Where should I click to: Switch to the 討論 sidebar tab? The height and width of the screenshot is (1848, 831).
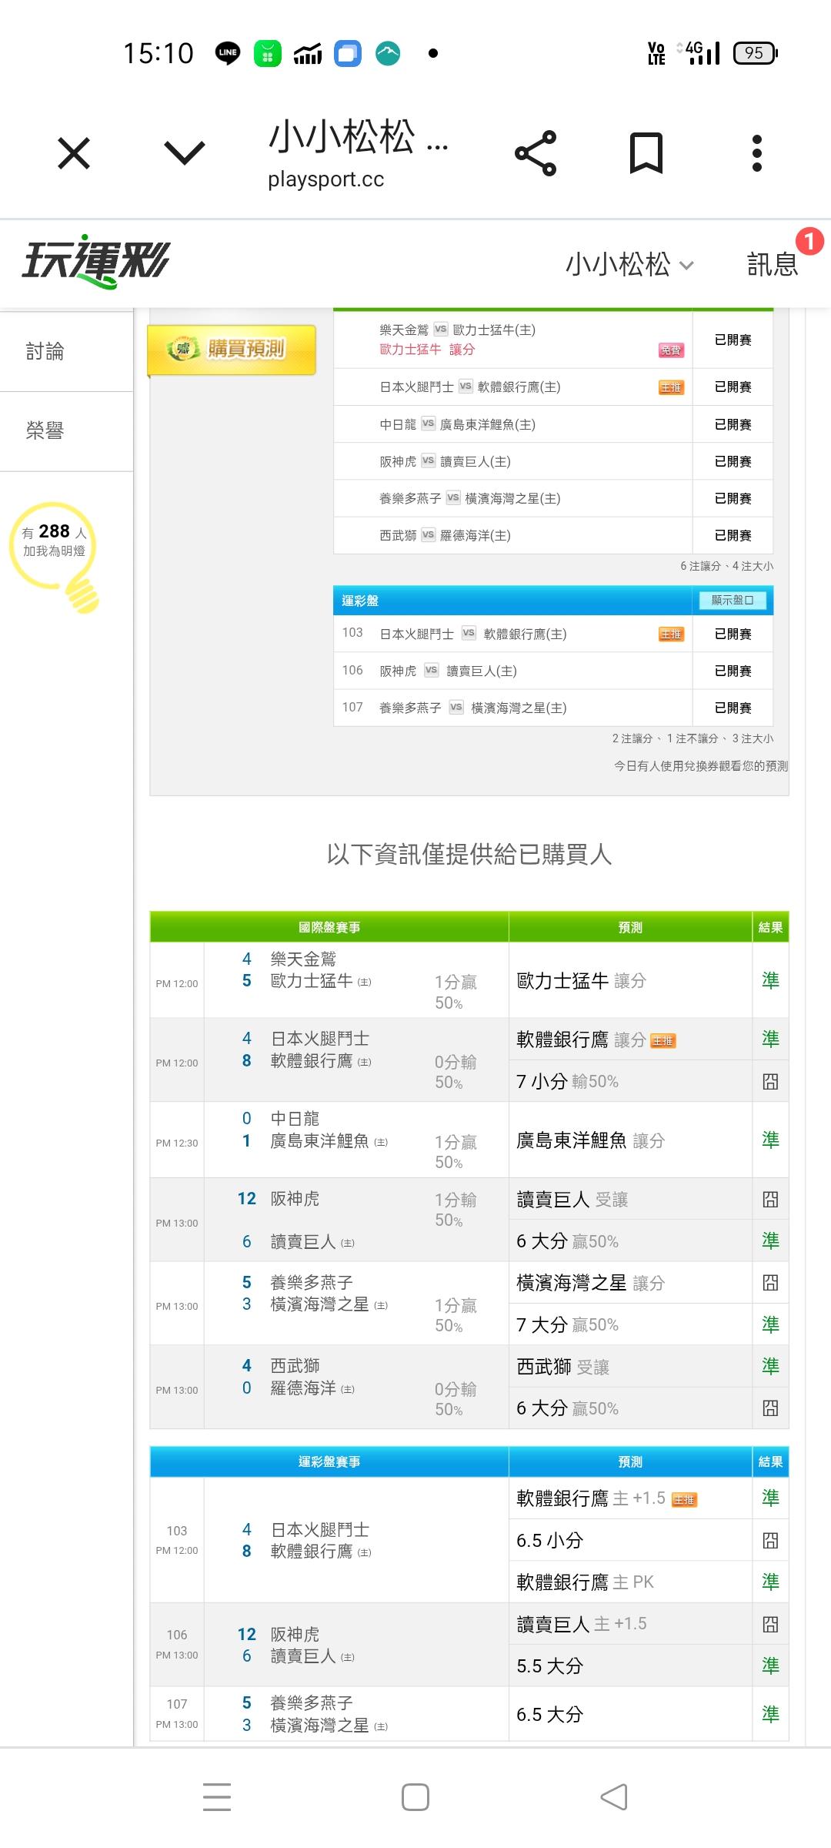(45, 352)
